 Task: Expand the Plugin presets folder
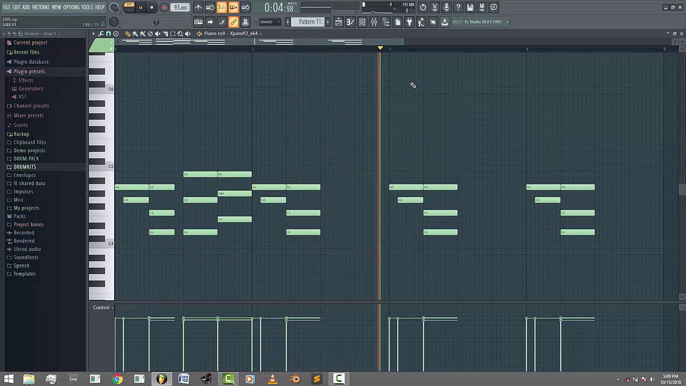(29, 71)
